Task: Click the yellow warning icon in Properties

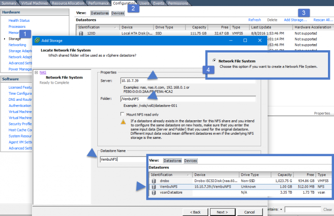Action: 123,122
